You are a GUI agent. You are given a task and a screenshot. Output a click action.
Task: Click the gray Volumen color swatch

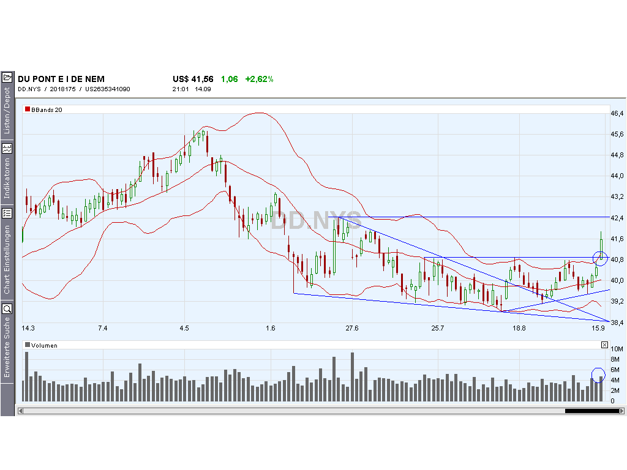click(x=27, y=345)
